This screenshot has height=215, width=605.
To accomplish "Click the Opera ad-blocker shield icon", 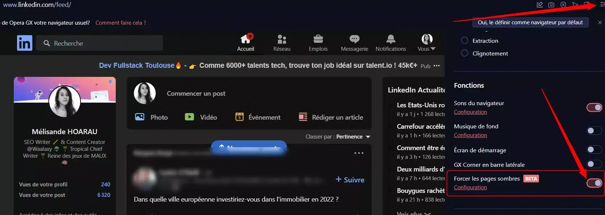I will [x=563, y=5].
